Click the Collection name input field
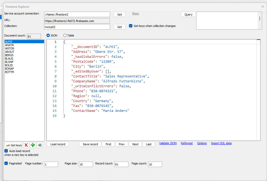 coord(77,27)
